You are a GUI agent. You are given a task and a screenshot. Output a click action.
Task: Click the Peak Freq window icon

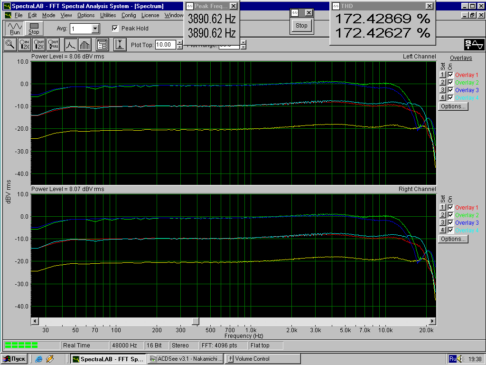point(189,6)
